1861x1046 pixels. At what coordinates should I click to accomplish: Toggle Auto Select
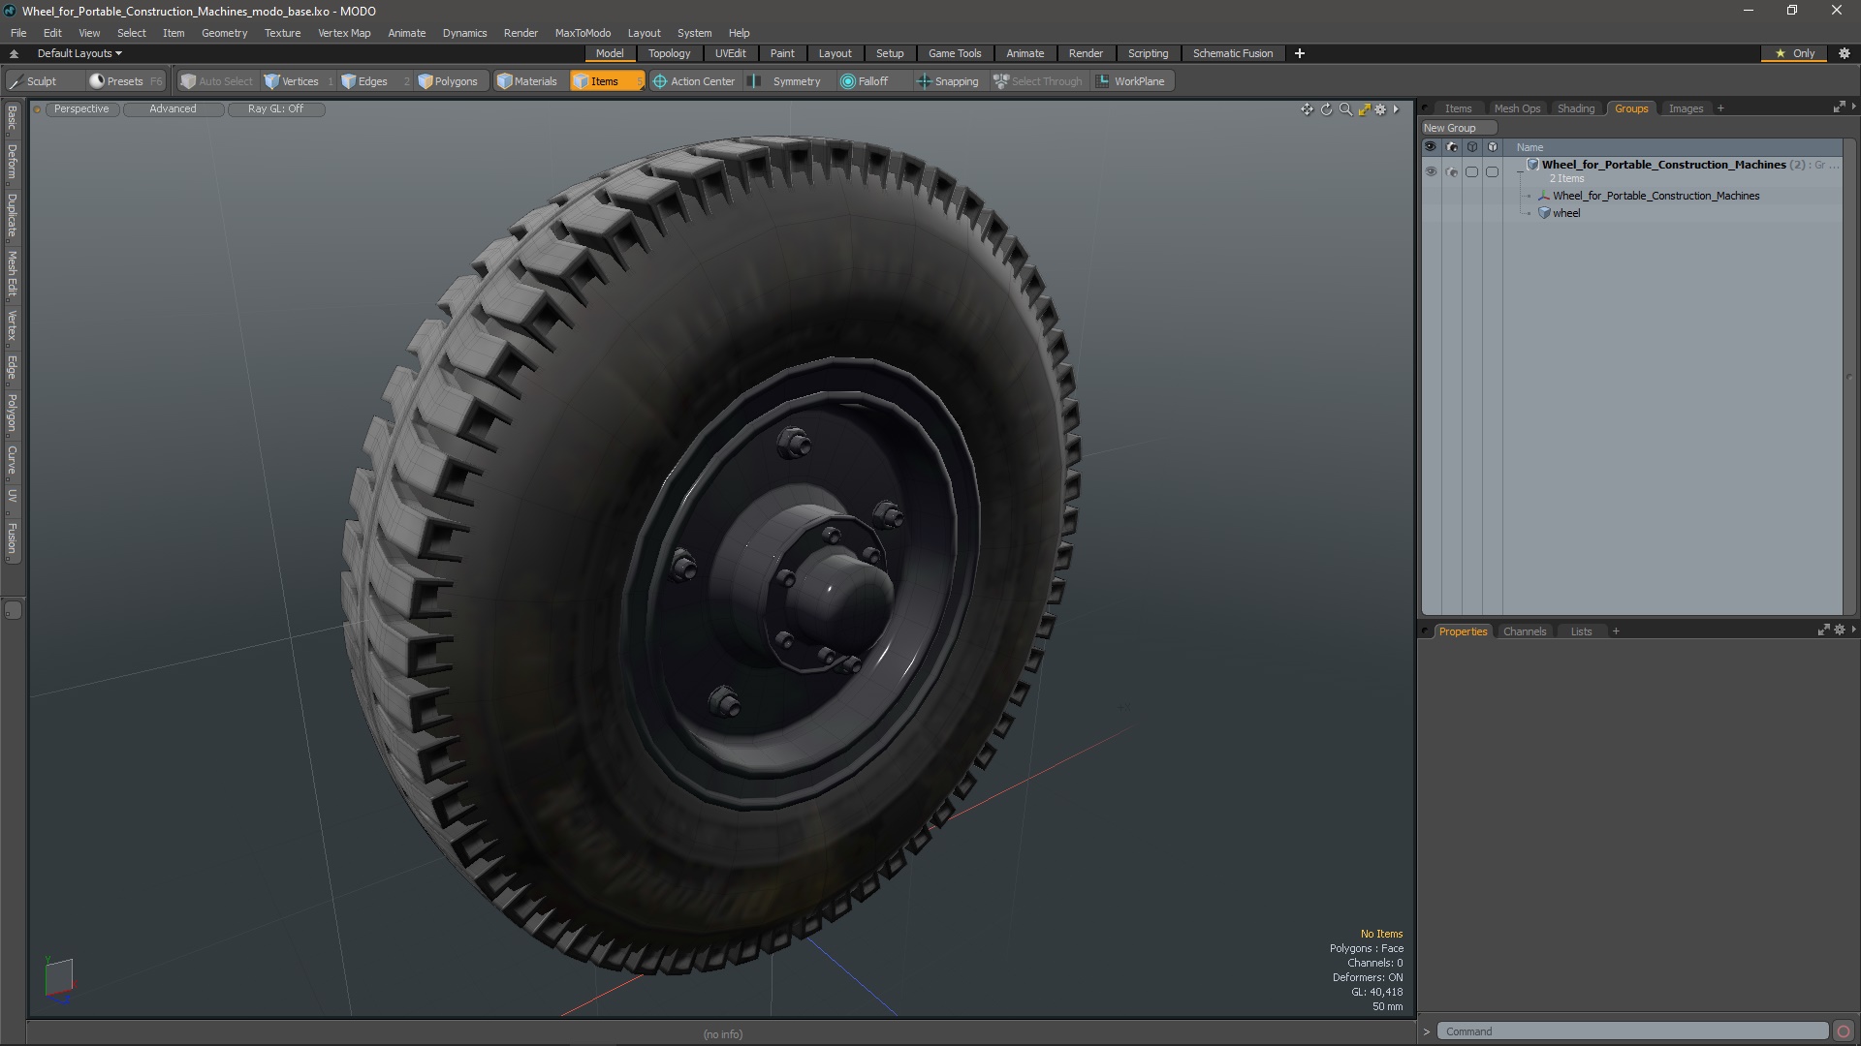tap(217, 81)
